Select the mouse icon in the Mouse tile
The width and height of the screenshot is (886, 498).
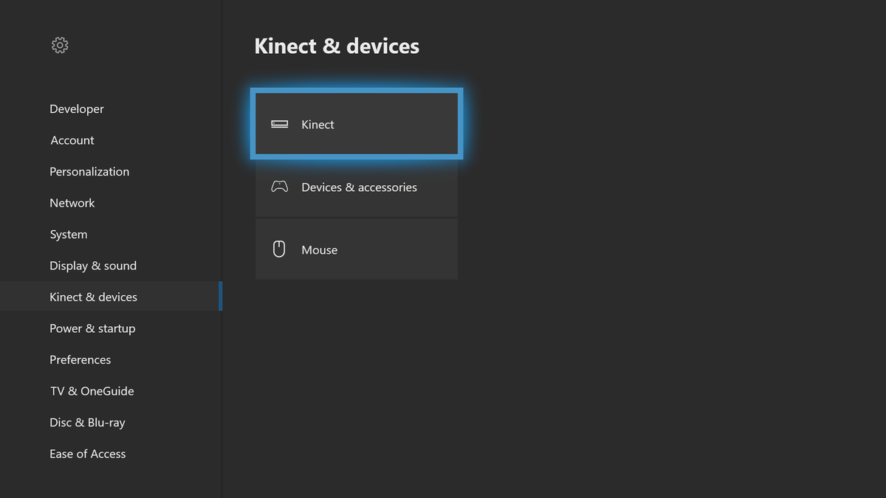click(279, 249)
